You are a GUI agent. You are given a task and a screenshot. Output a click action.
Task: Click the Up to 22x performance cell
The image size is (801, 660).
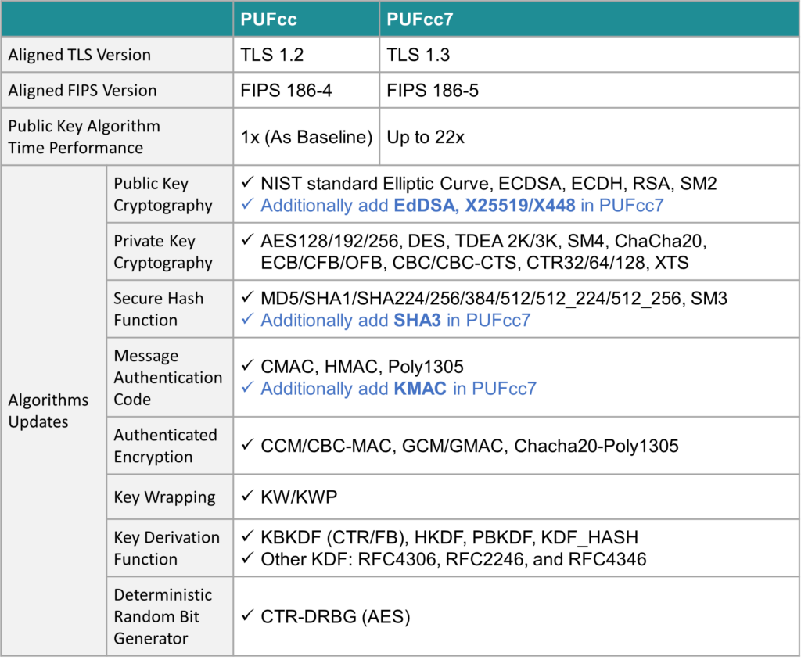(426, 138)
